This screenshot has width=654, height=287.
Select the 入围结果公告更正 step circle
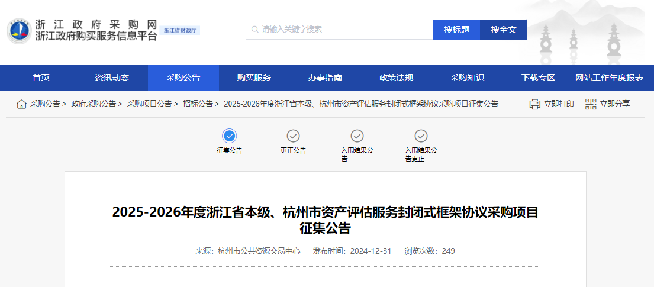point(421,136)
